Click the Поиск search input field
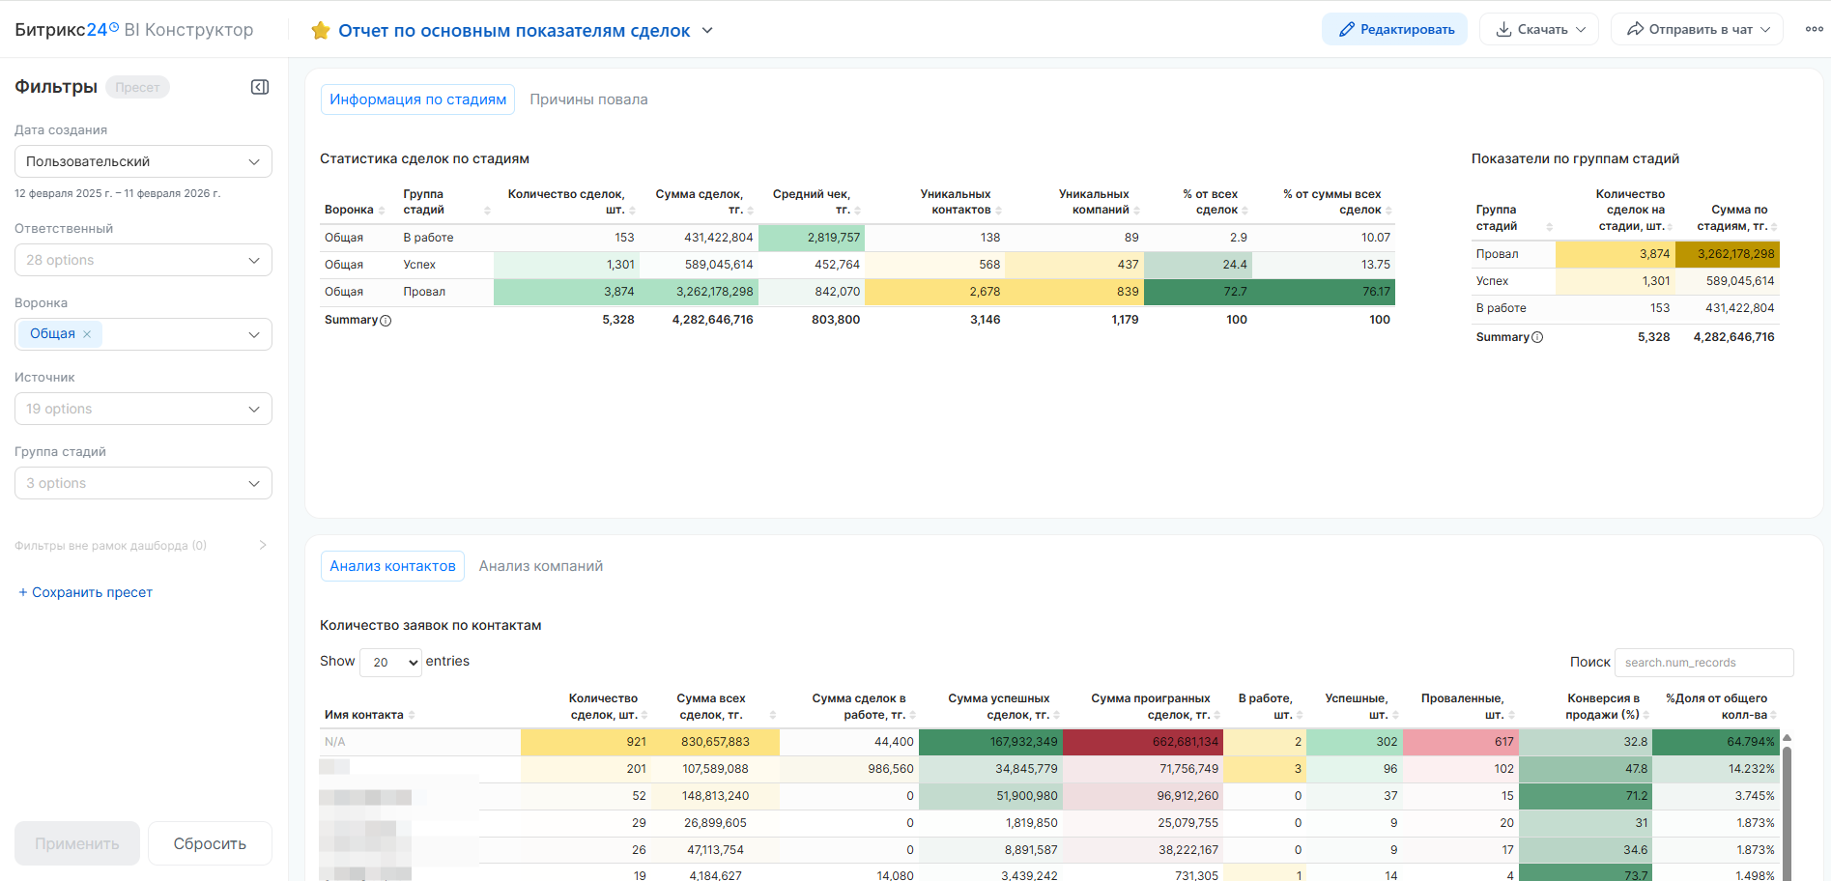The image size is (1831, 881). (1703, 663)
